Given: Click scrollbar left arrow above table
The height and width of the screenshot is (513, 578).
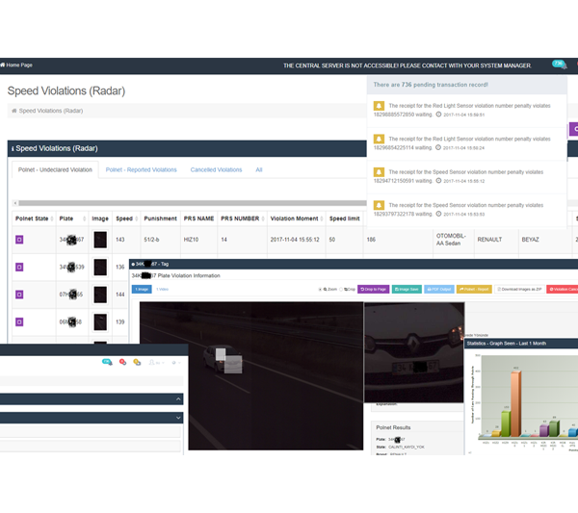Looking at the screenshot, I should click(x=14, y=203).
